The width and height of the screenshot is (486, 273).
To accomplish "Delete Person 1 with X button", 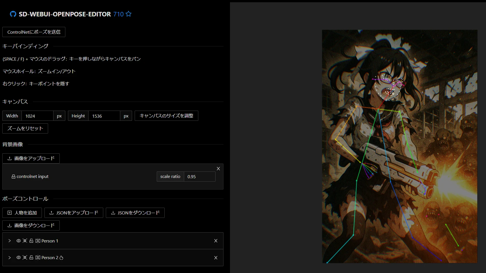I will (216, 241).
